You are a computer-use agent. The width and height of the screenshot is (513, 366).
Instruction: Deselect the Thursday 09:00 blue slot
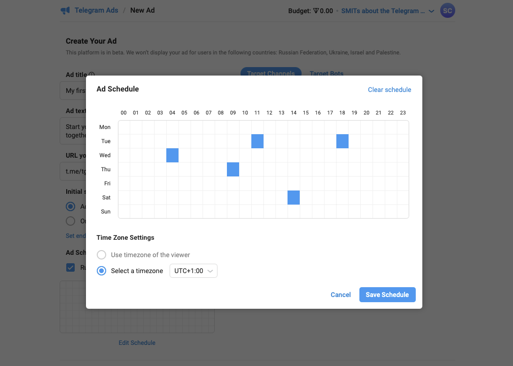pyautogui.click(x=233, y=169)
